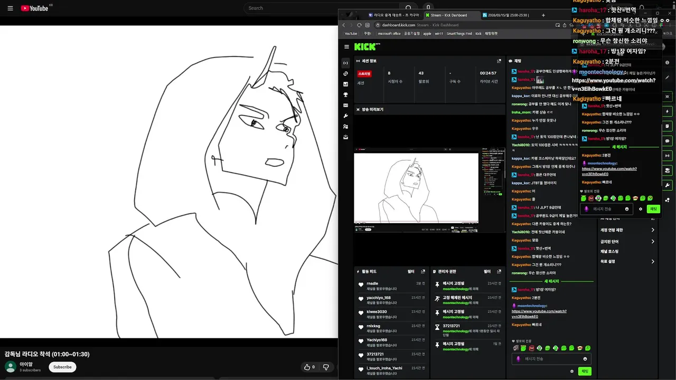The height and width of the screenshot is (380, 676).
Task: Send message with dashboard 채팅 button
Action: point(585,371)
